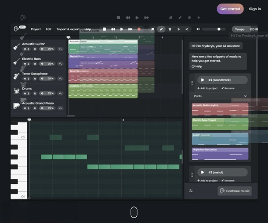Screen dimensions: 268x223
Task: Stop playback in the transport bar
Action: click(x=104, y=29)
